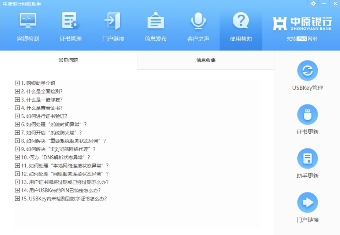Select the 使用帮助 question mark icon
340x235 pixels.
point(241,21)
